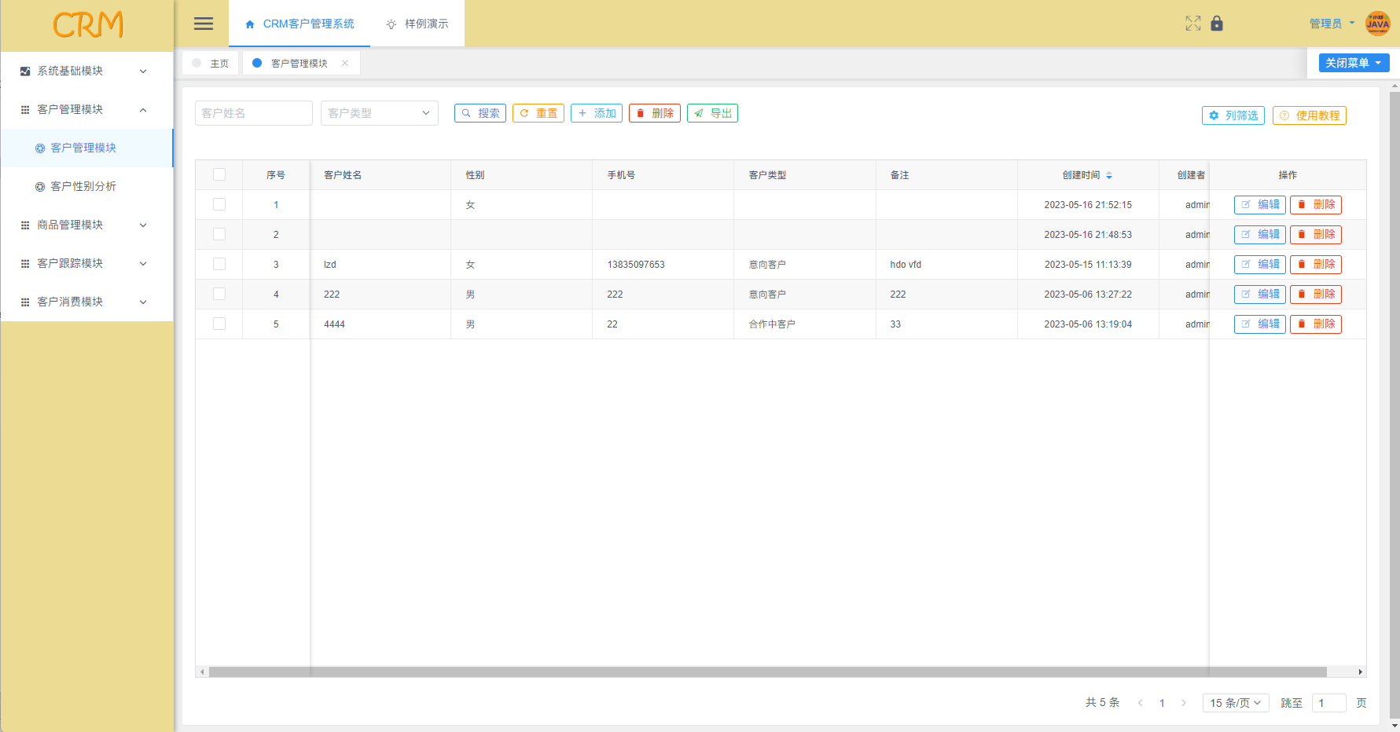Switch to the 样例演示 top tab
1400x732 pixels.
(417, 24)
